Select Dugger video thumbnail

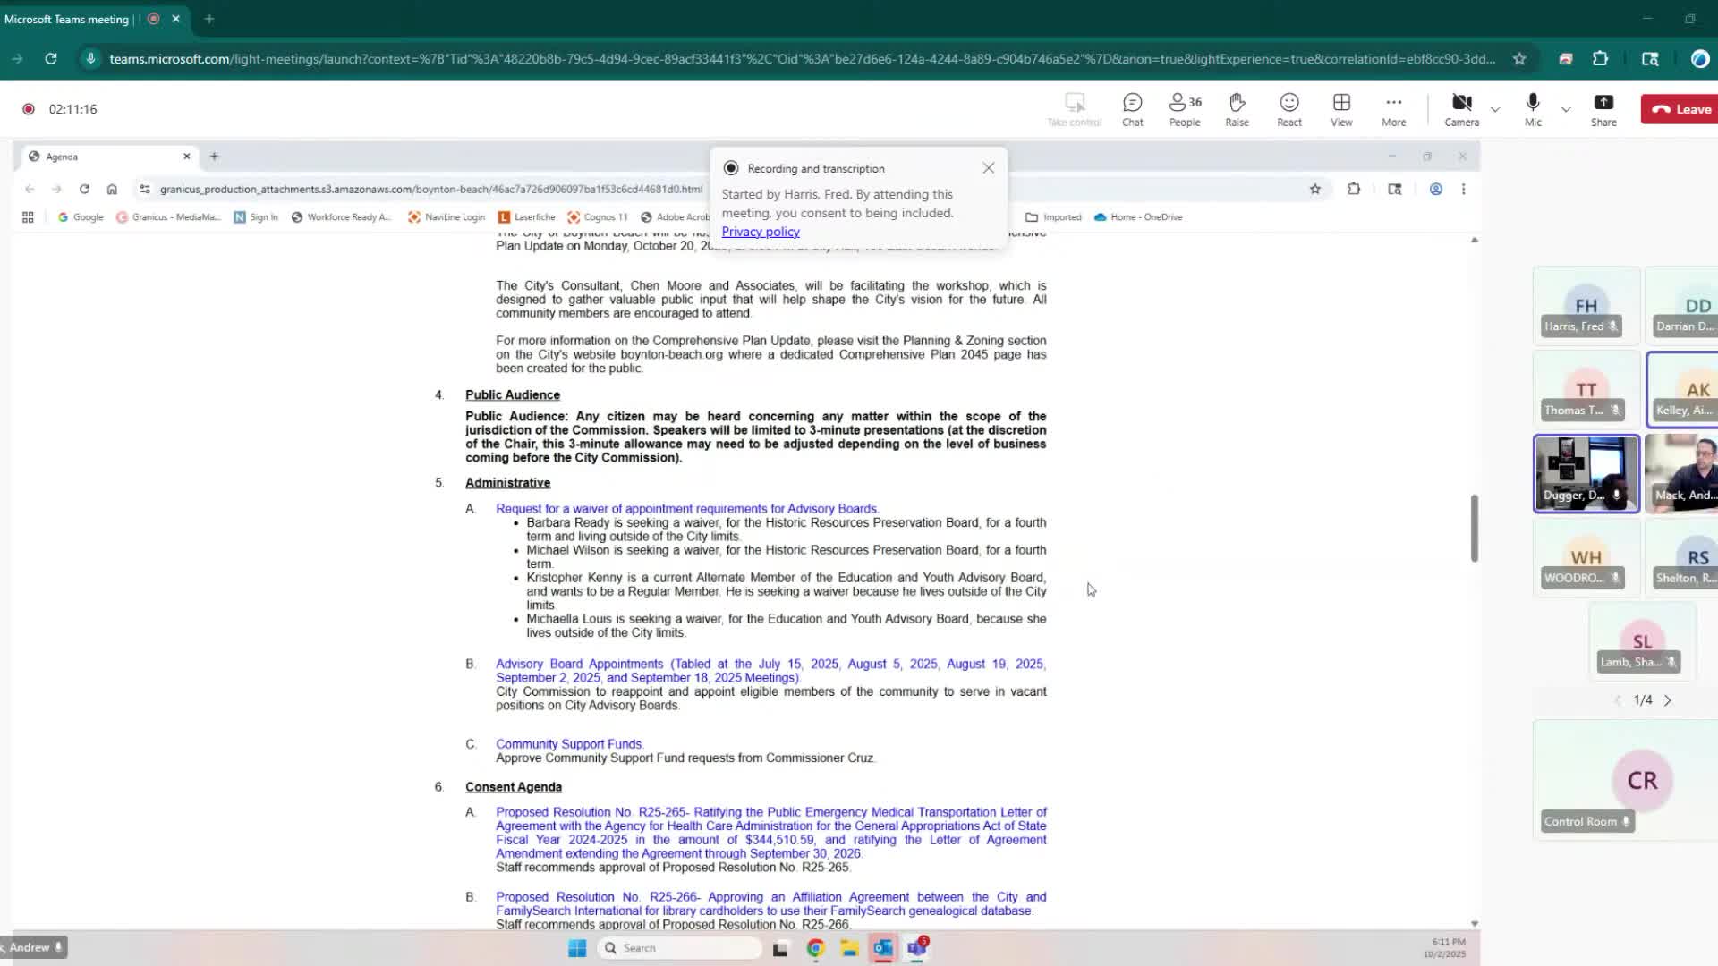[1586, 473]
